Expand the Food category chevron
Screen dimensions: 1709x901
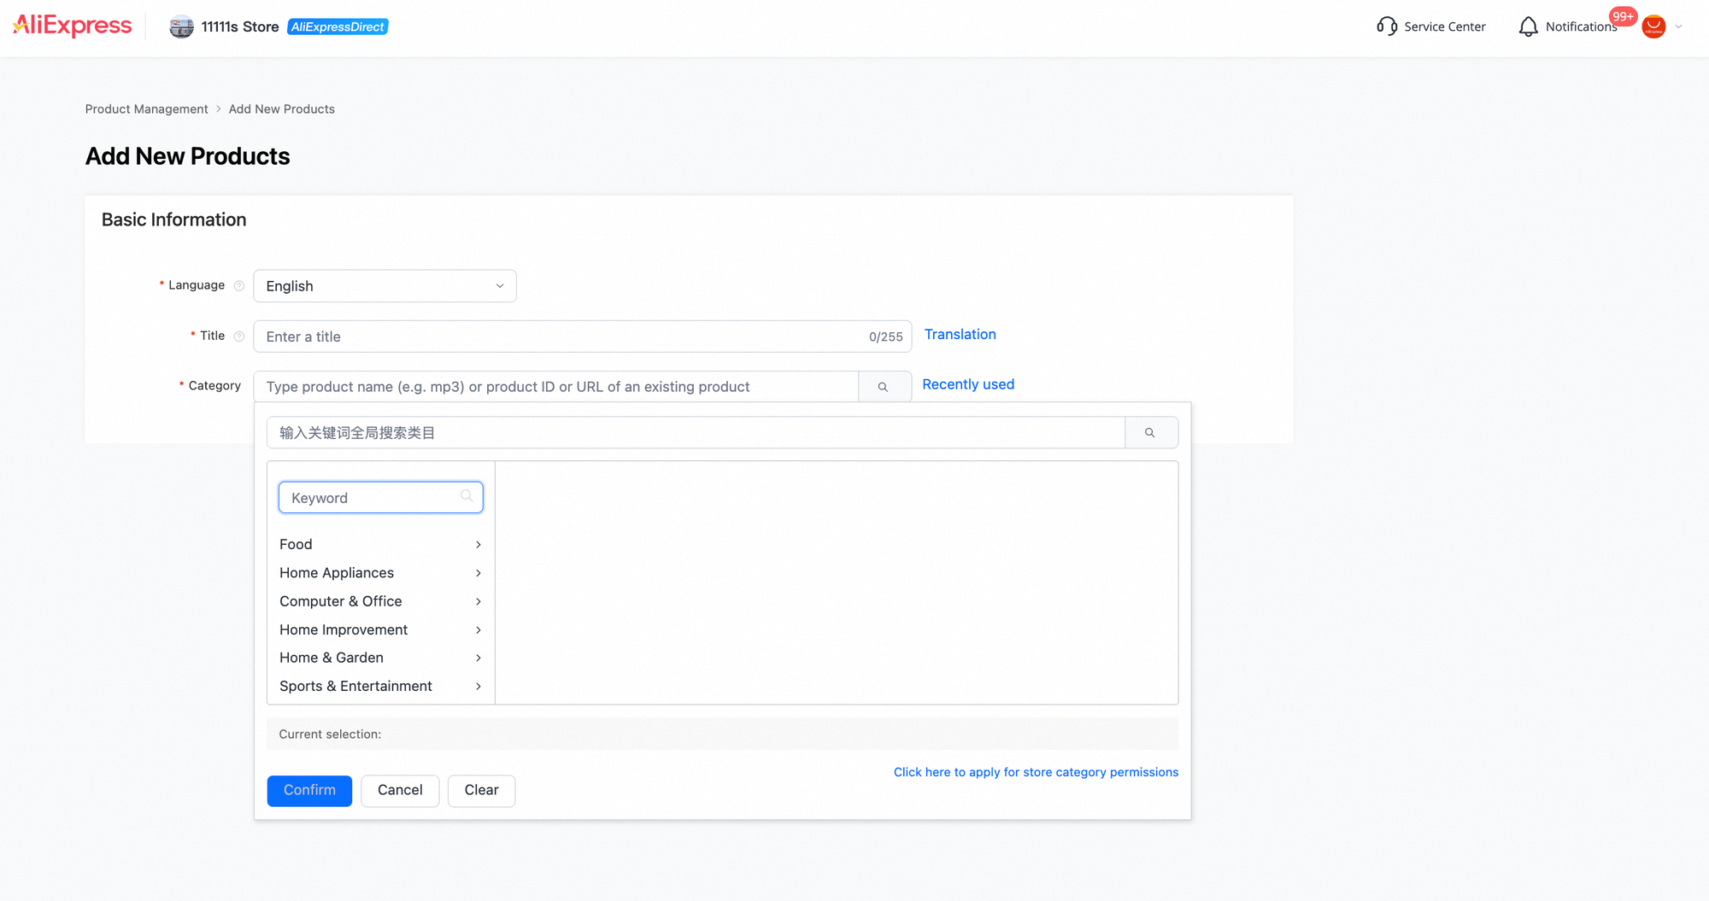click(x=479, y=545)
